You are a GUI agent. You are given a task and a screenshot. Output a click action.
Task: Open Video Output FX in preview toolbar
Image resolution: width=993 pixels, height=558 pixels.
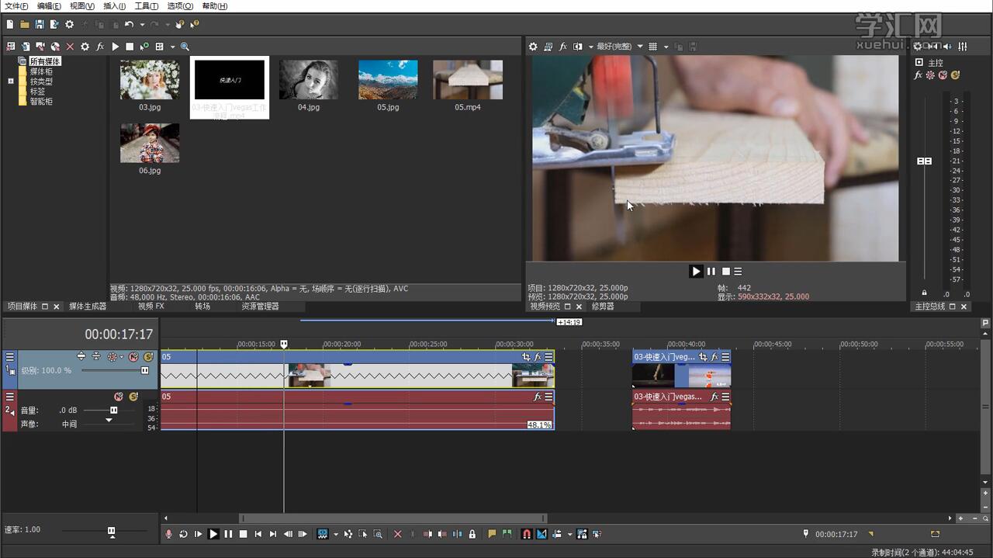click(563, 47)
